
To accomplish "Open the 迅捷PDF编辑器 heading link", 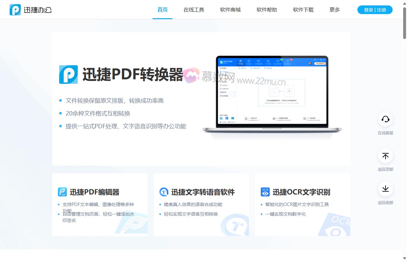I will (x=94, y=192).
